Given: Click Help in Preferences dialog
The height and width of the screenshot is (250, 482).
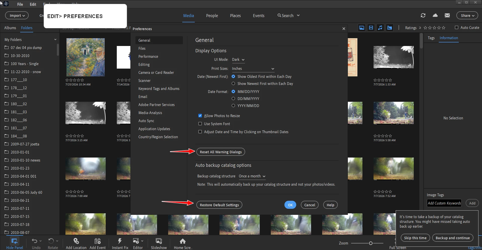Looking at the screenshot, I should (x=330, y=205).
